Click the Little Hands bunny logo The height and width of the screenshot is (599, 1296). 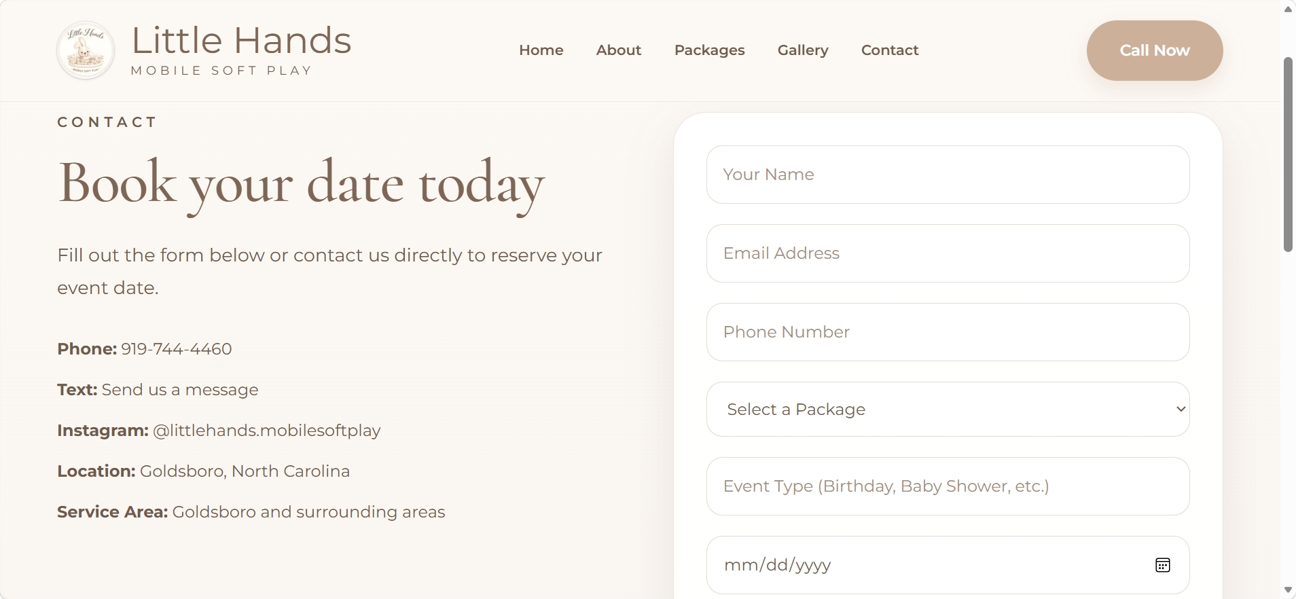[x=86, y=51]
